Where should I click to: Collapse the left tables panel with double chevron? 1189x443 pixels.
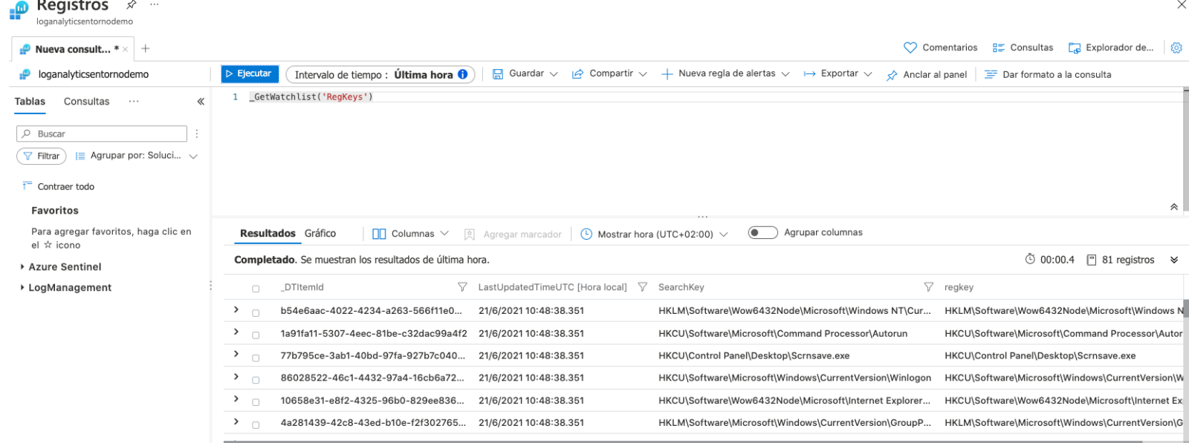pos(201,102)
